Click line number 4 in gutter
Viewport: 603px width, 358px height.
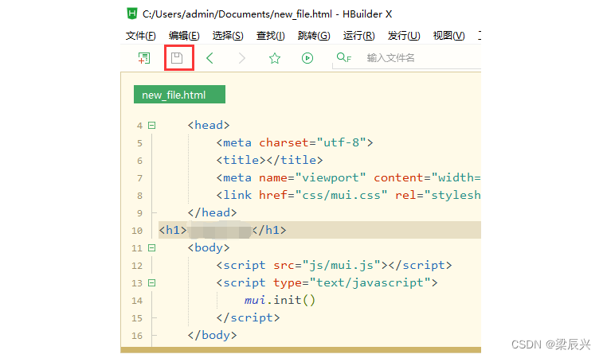pyautogui.click(x=139, y=126)
